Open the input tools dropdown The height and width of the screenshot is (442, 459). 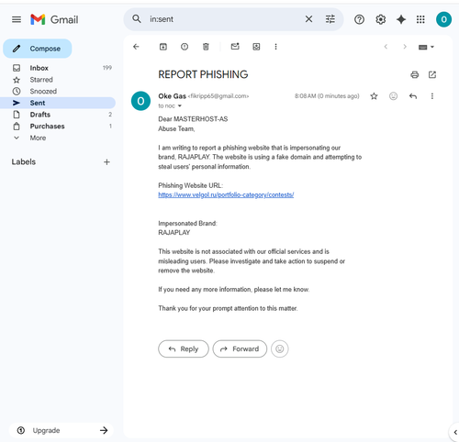[x=426, y=47]
